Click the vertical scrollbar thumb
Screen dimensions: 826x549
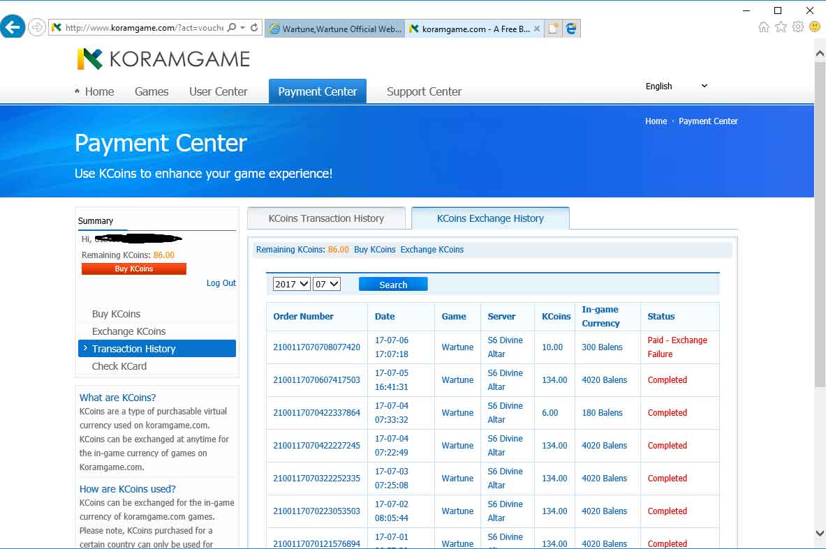820,225
